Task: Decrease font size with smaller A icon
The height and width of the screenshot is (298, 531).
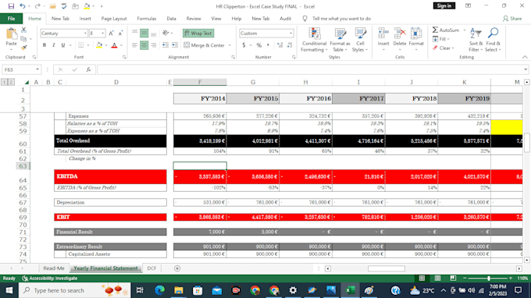Action: pyautogui.click(x=120, y=33)
